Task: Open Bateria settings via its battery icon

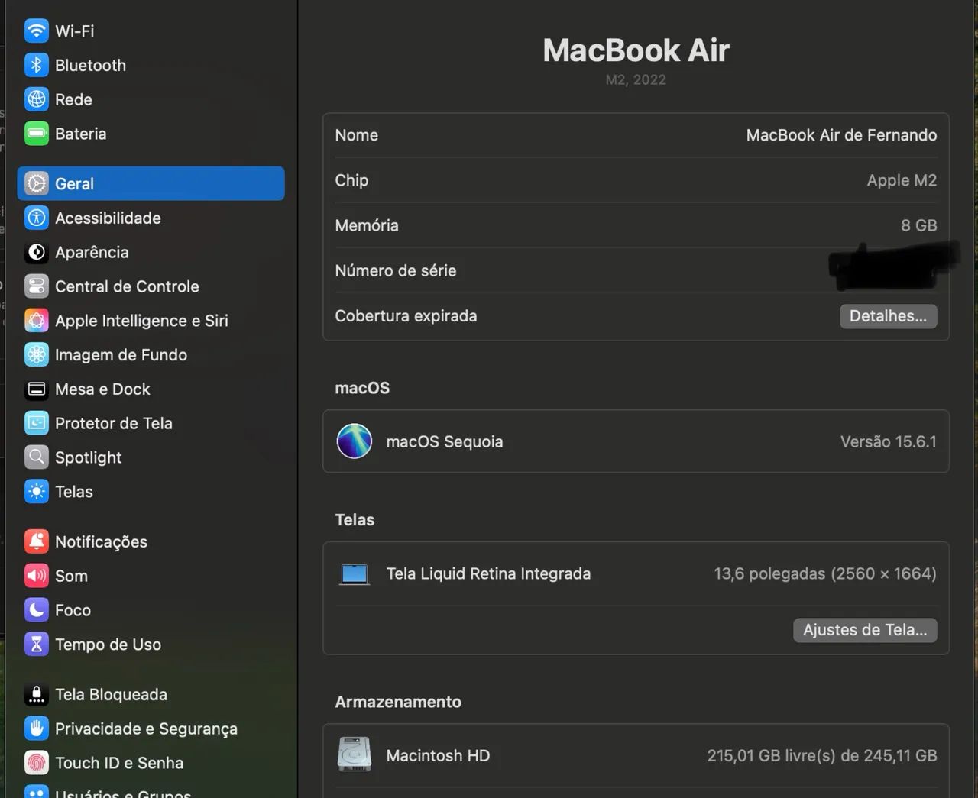Action: coord(36,134)
